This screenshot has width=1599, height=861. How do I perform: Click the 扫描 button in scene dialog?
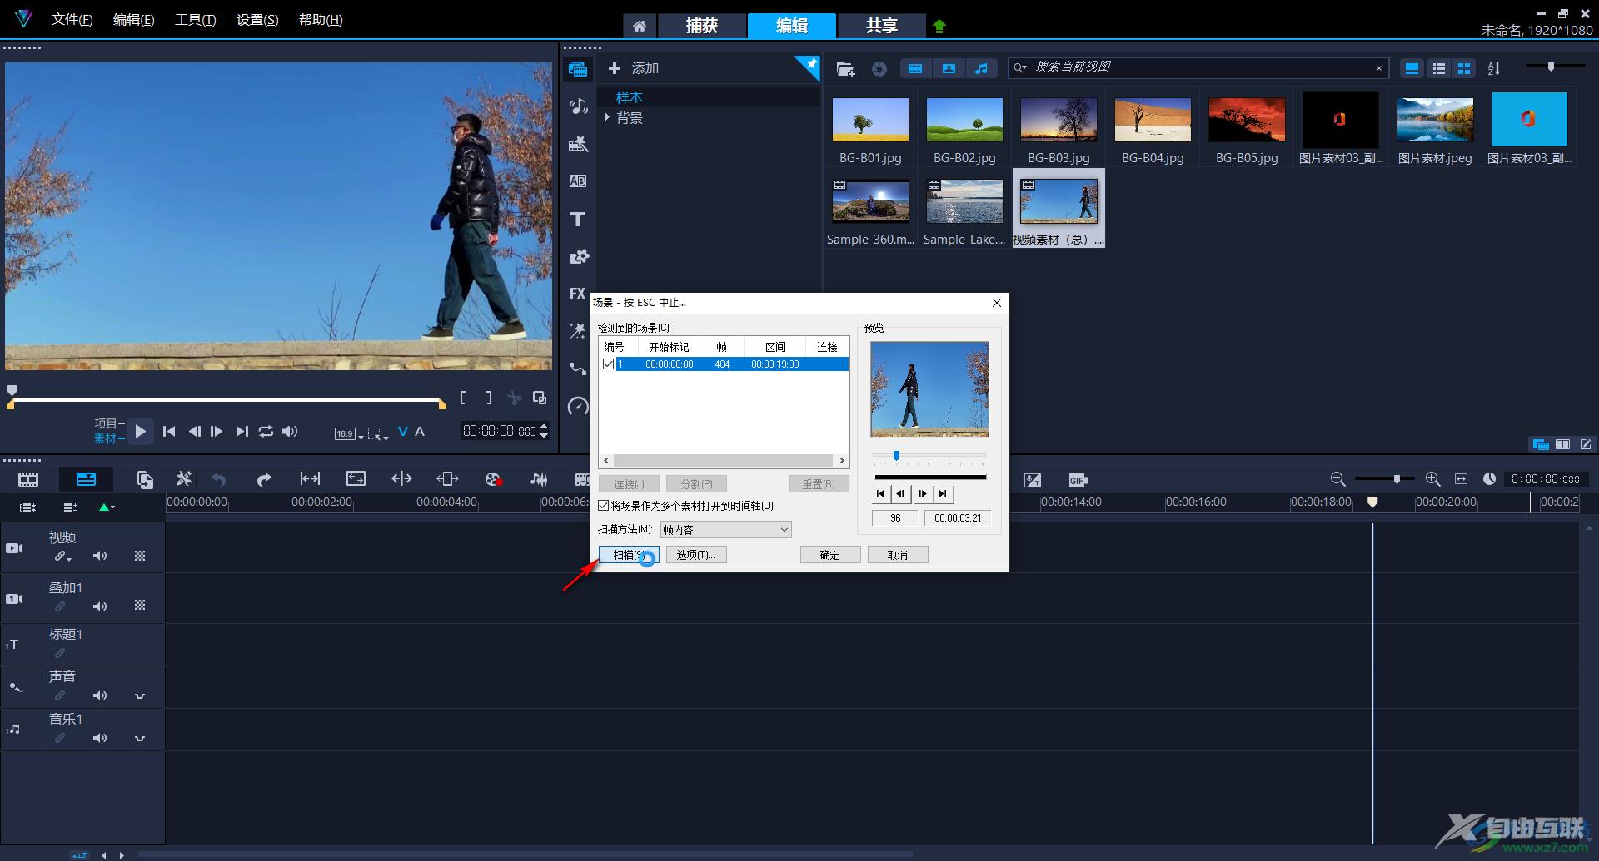pyautogui.click(x=629, y=555)
